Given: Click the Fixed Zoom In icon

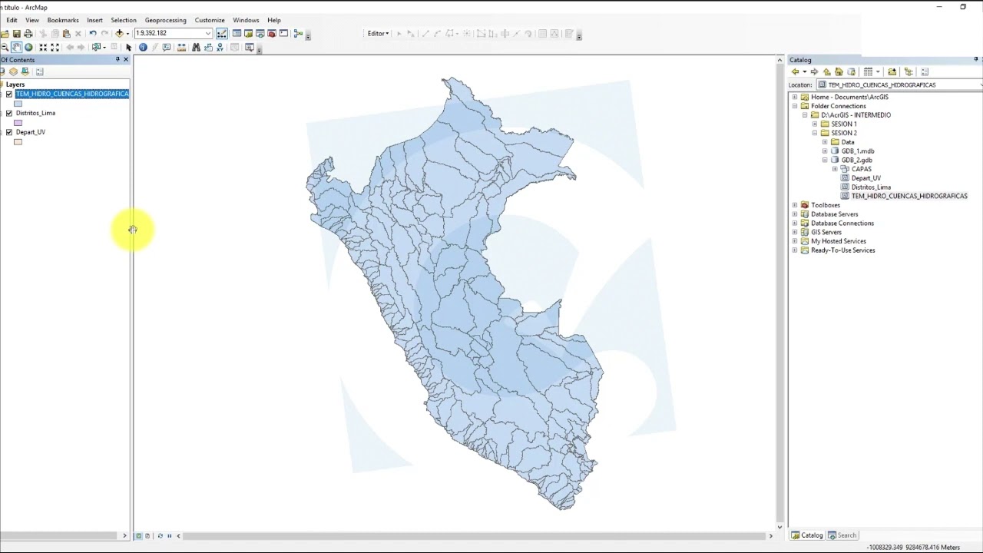Looking at the screenshot, I should coord(43,47).
